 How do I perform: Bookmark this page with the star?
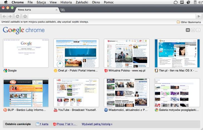25,16
